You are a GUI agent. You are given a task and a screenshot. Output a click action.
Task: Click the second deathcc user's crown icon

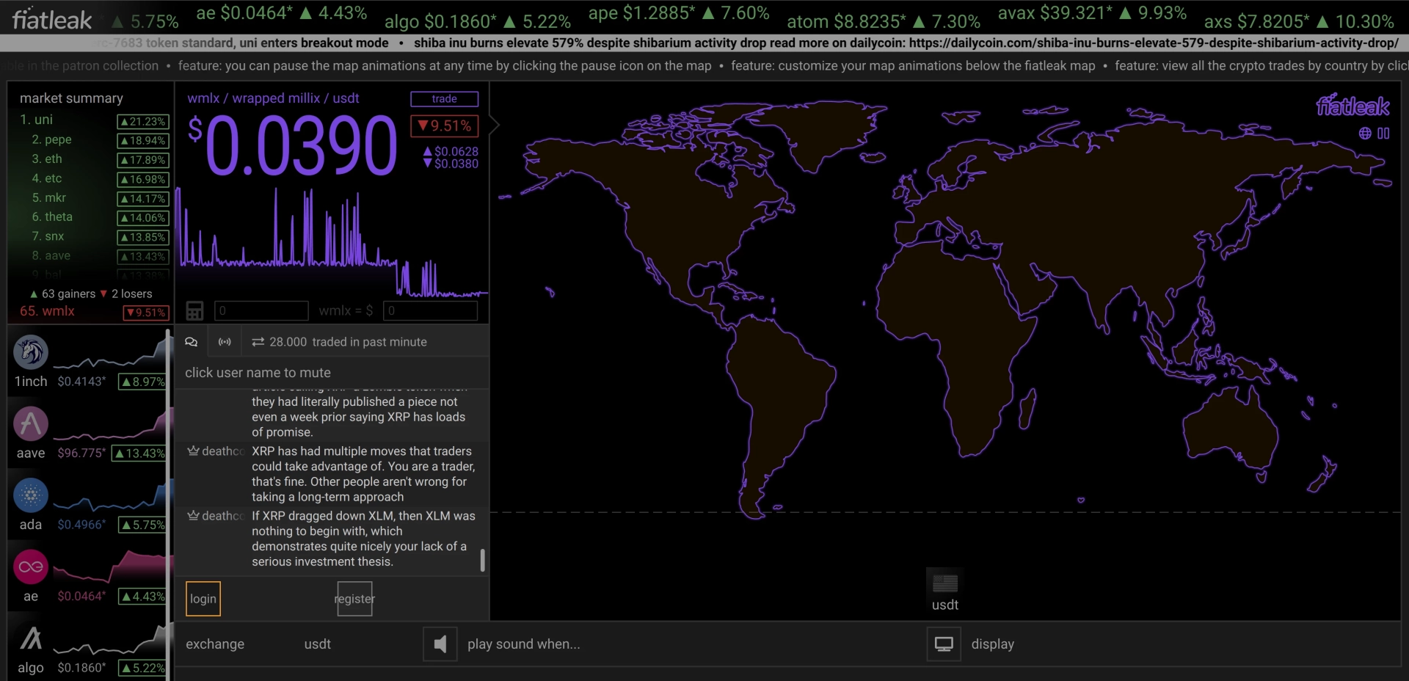(193, 515)
